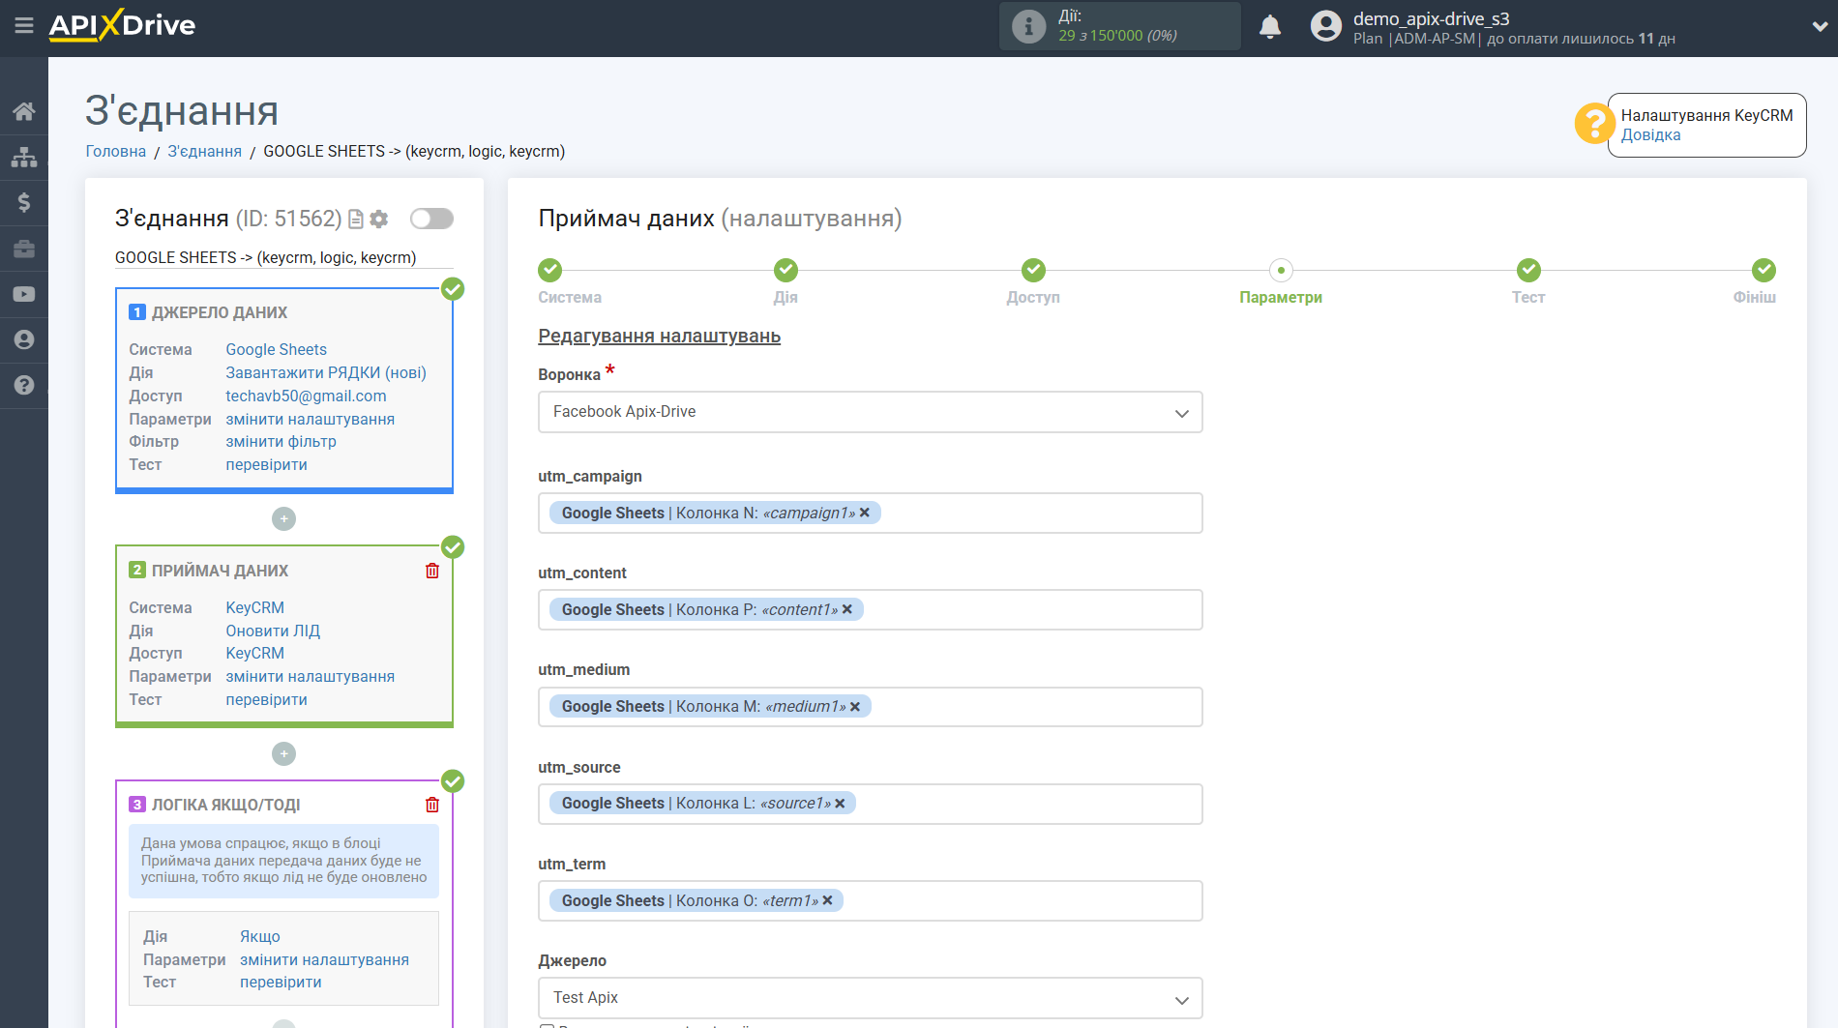Open the Оновити ЛІД action link

pos(273,631)
